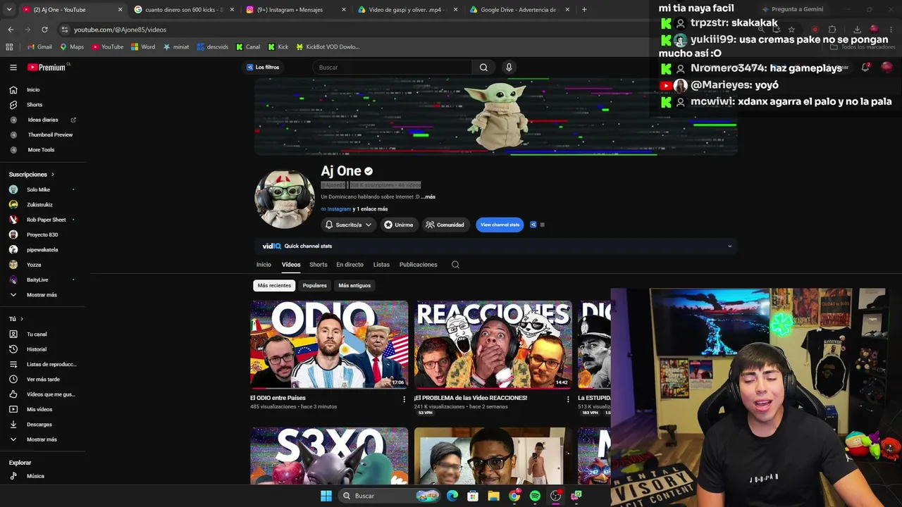Expand the Tú section header
Viewport: 902px width, 507px height.
pyautogui.click(x=16, y=319)
